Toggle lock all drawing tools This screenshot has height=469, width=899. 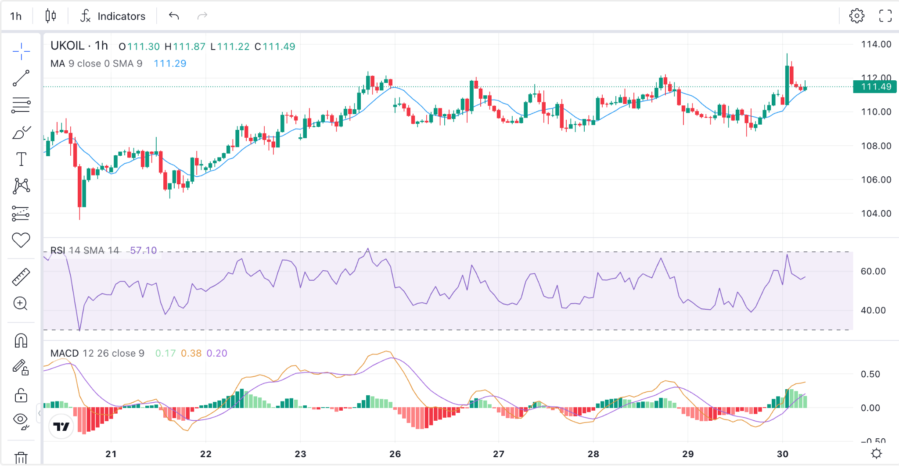(21, 395)
